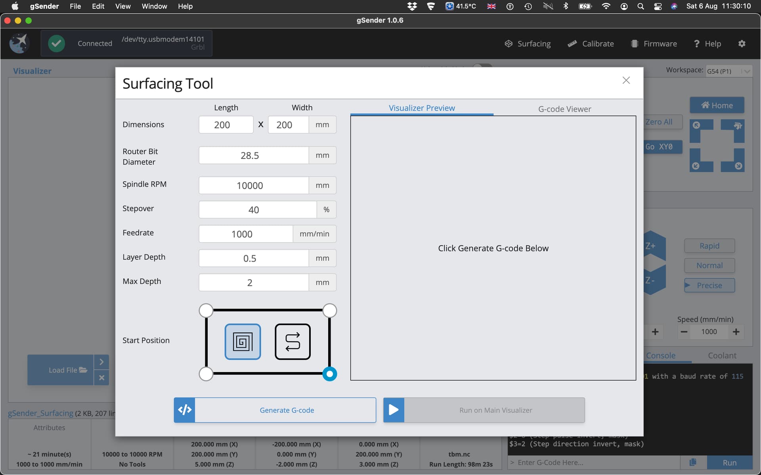Screen dimensions: 761x475
Task: Select top-right start position circle
Action: point(330,311)
